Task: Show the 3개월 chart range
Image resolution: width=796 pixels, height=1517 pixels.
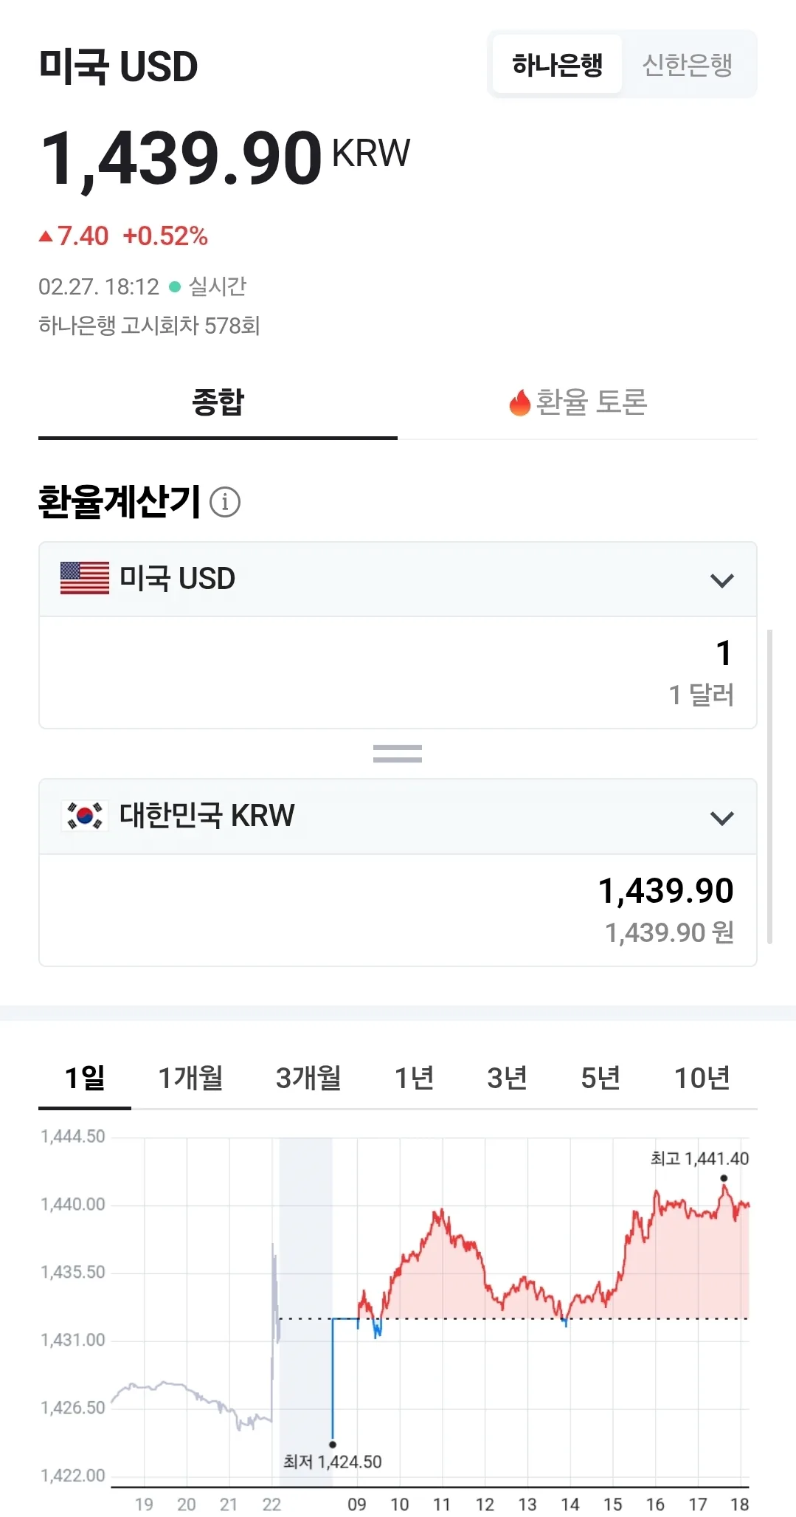Action: click(308, 1078)
